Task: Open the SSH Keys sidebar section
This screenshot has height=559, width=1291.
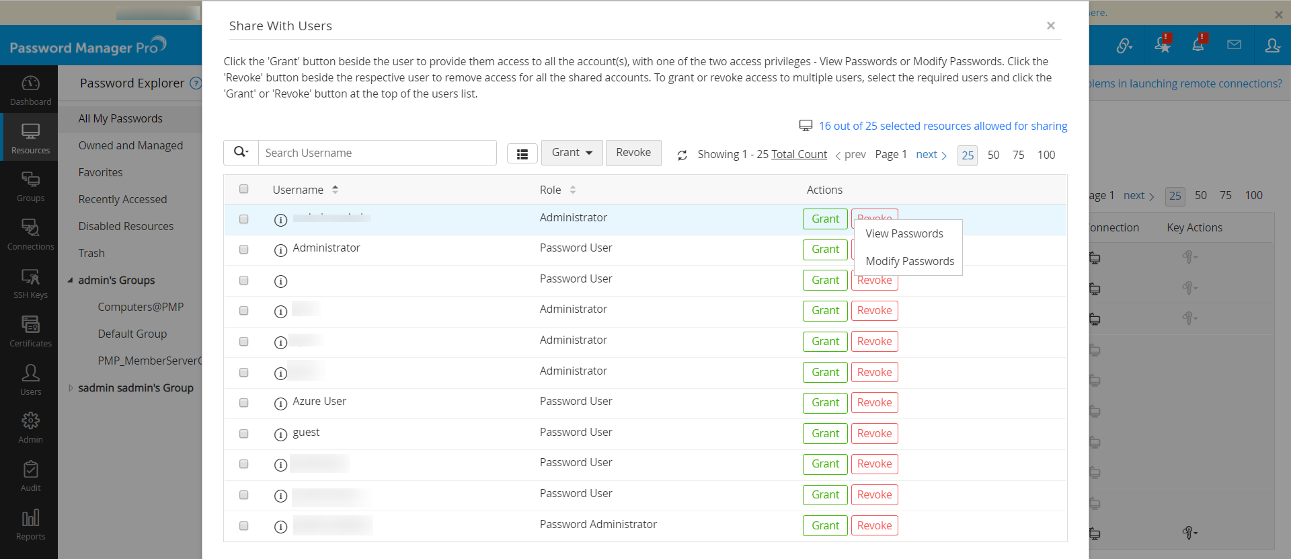Action: 30,283
